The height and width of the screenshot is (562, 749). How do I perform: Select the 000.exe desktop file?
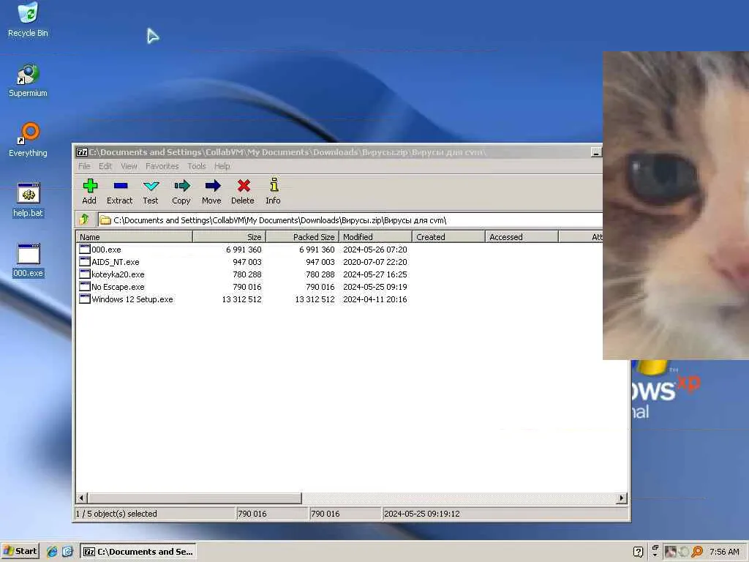29,261
